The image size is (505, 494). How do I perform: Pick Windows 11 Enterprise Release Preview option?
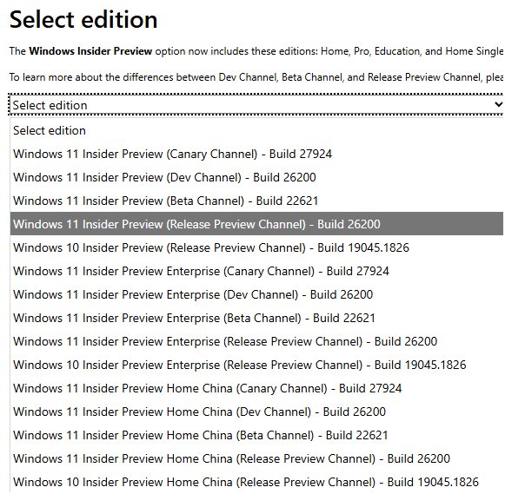pyautogui.click(x=256, y=341)
